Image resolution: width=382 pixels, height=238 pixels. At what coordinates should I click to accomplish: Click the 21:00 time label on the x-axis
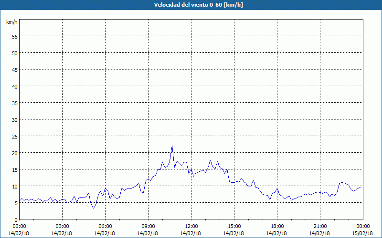point(320,227)
